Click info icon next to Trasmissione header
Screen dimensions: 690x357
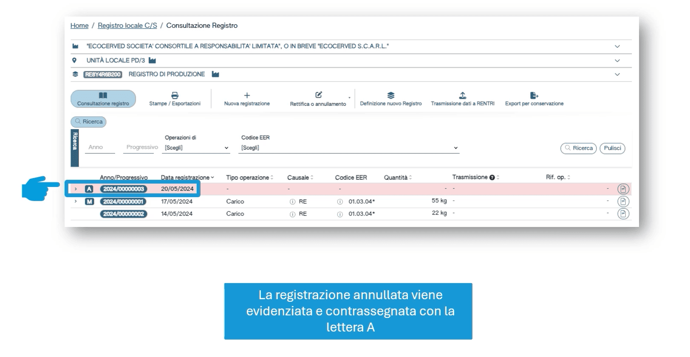pyautogui.click(x=492, y=178)
